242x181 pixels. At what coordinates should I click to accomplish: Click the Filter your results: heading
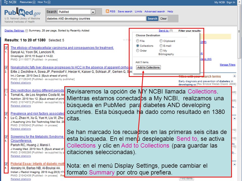pyautogui.click(x=190, y=31)
